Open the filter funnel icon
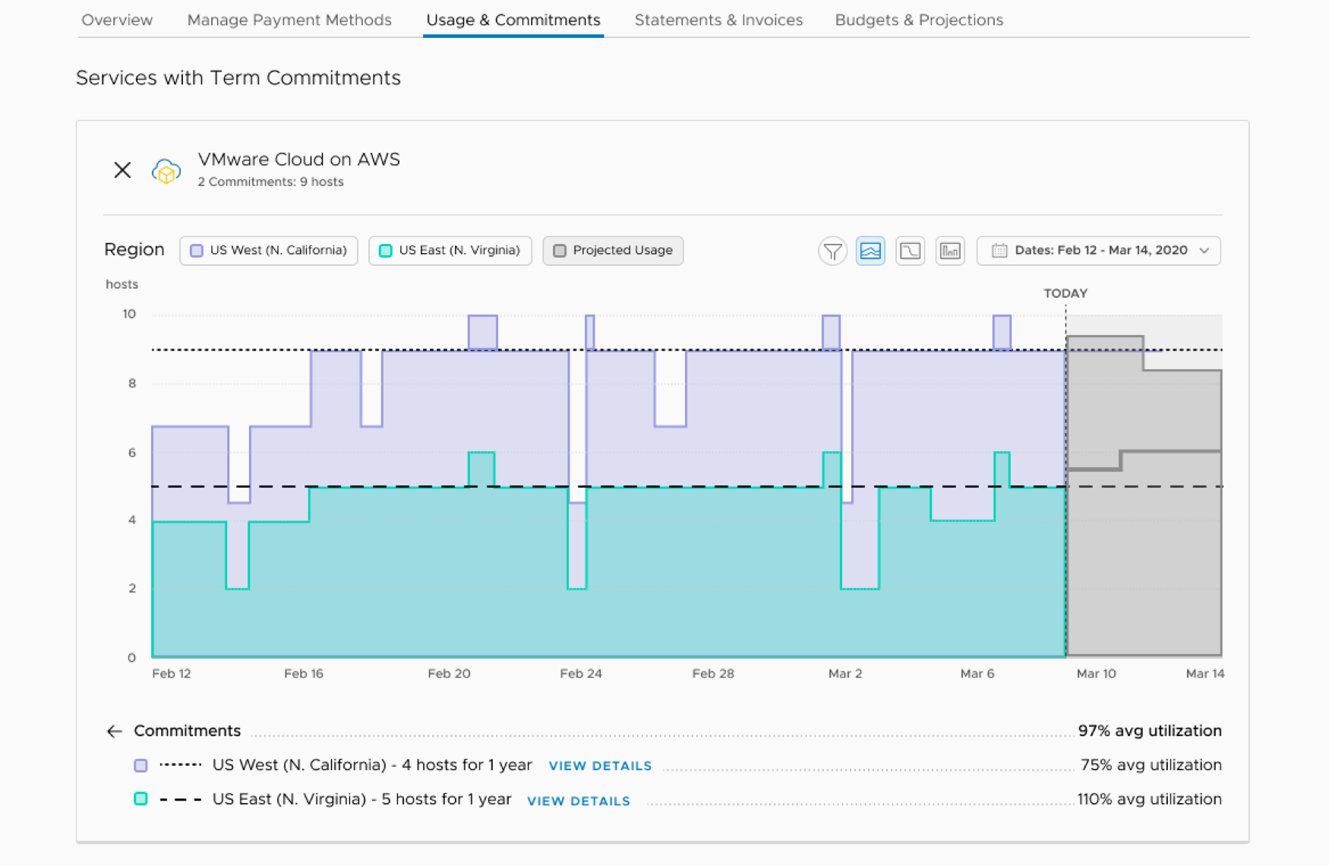Image resolution: width=1329 pixels, height=866 pixels. tap(832, 251)
